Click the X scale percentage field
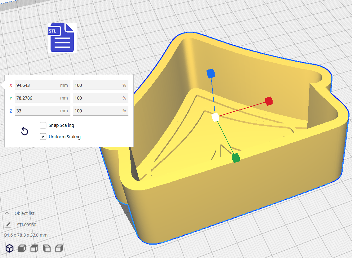 [97, 85]
